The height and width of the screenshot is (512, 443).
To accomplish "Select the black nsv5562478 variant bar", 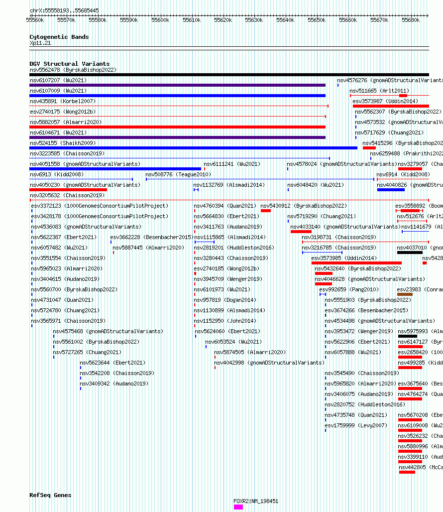I will pyautogui.click(x=229, y=75).
